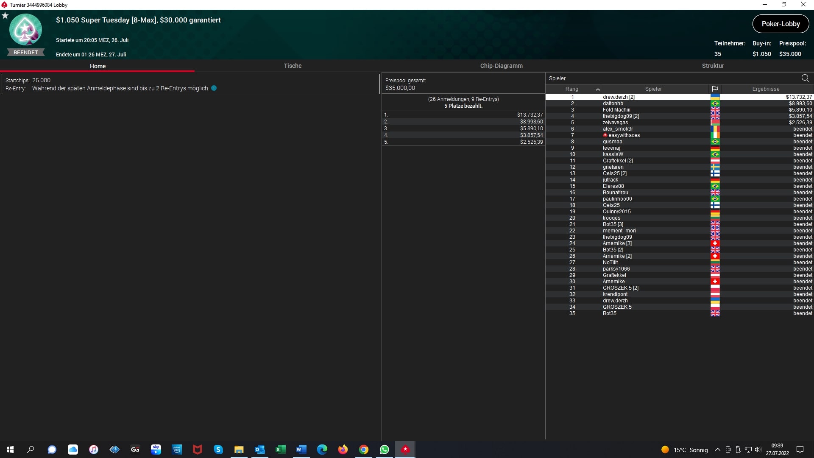814x458 pixels.
Task: Open the Chip-Diagramm tab
Action: pos(501,66)
